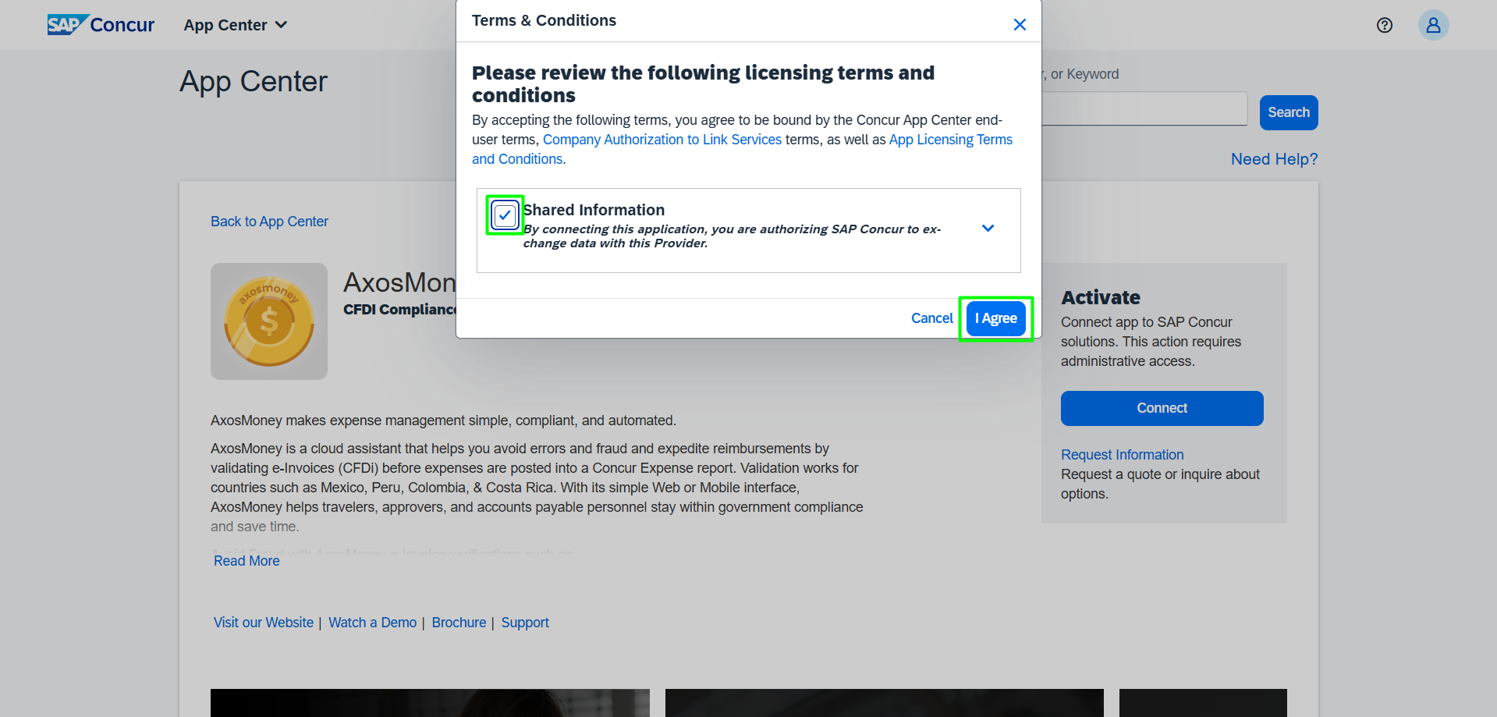The image size is (1497, 717).
Task: Expand description with Read More
Action: (247, 561)
